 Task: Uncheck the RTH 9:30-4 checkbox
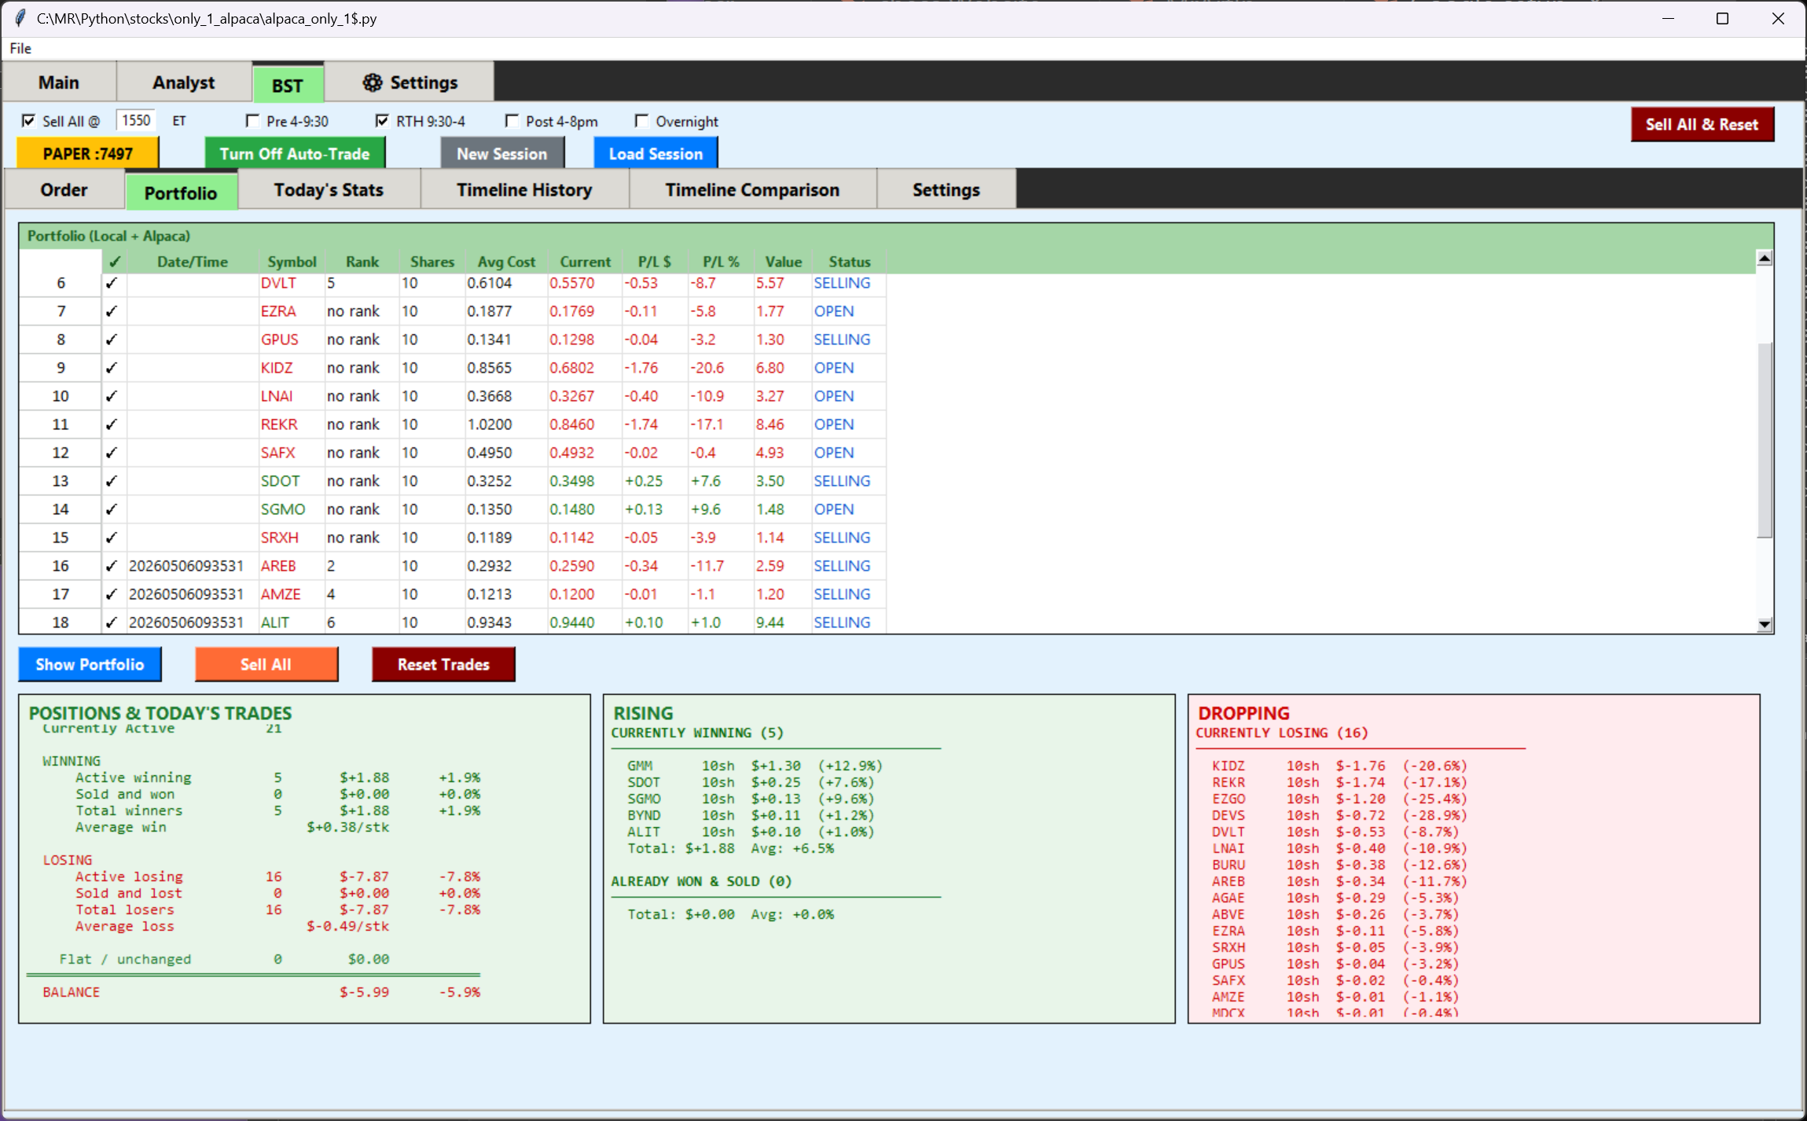[382, 121]
